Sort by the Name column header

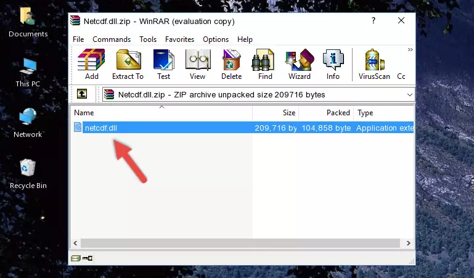pos(161,113)
